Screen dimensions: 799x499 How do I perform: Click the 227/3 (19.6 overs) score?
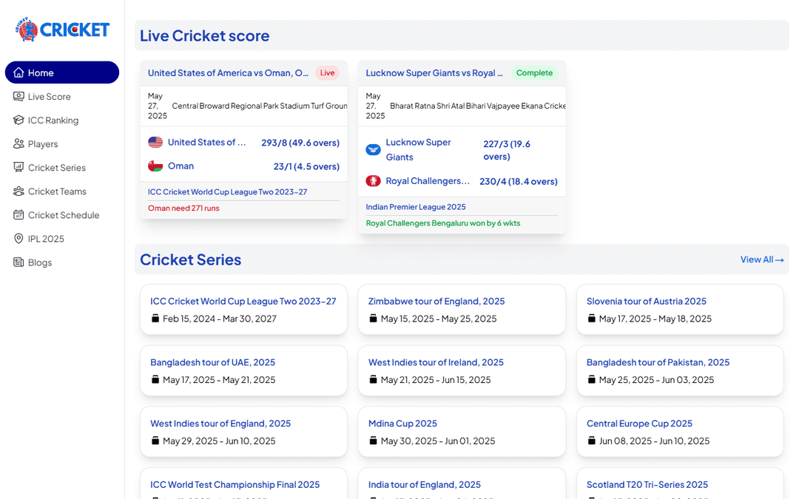507,150
